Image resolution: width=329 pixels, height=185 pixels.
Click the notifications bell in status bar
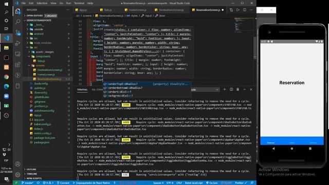point(252,183)
